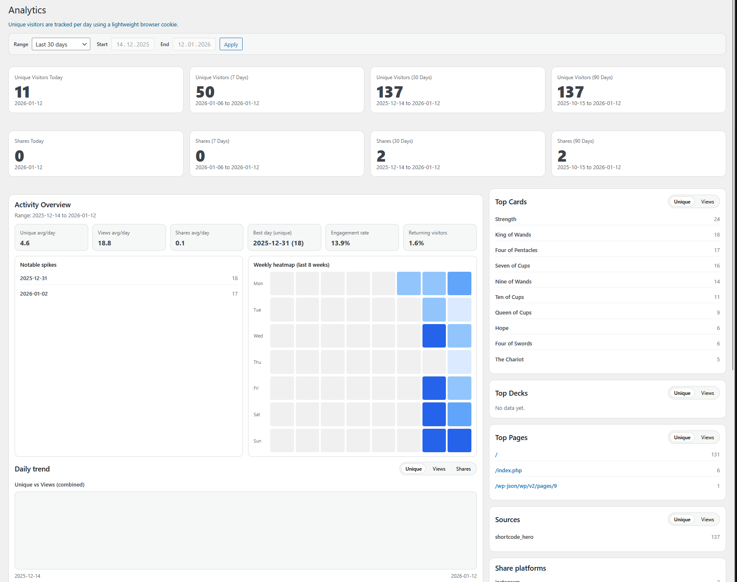
Task: Select the 2026-01-02 notable spike entry
Action: click(128, 294)
